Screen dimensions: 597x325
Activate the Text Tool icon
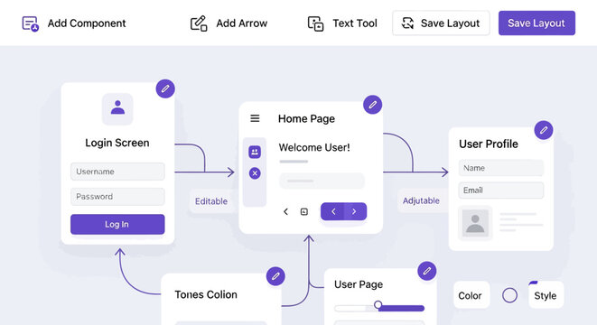tap(315, 23)
